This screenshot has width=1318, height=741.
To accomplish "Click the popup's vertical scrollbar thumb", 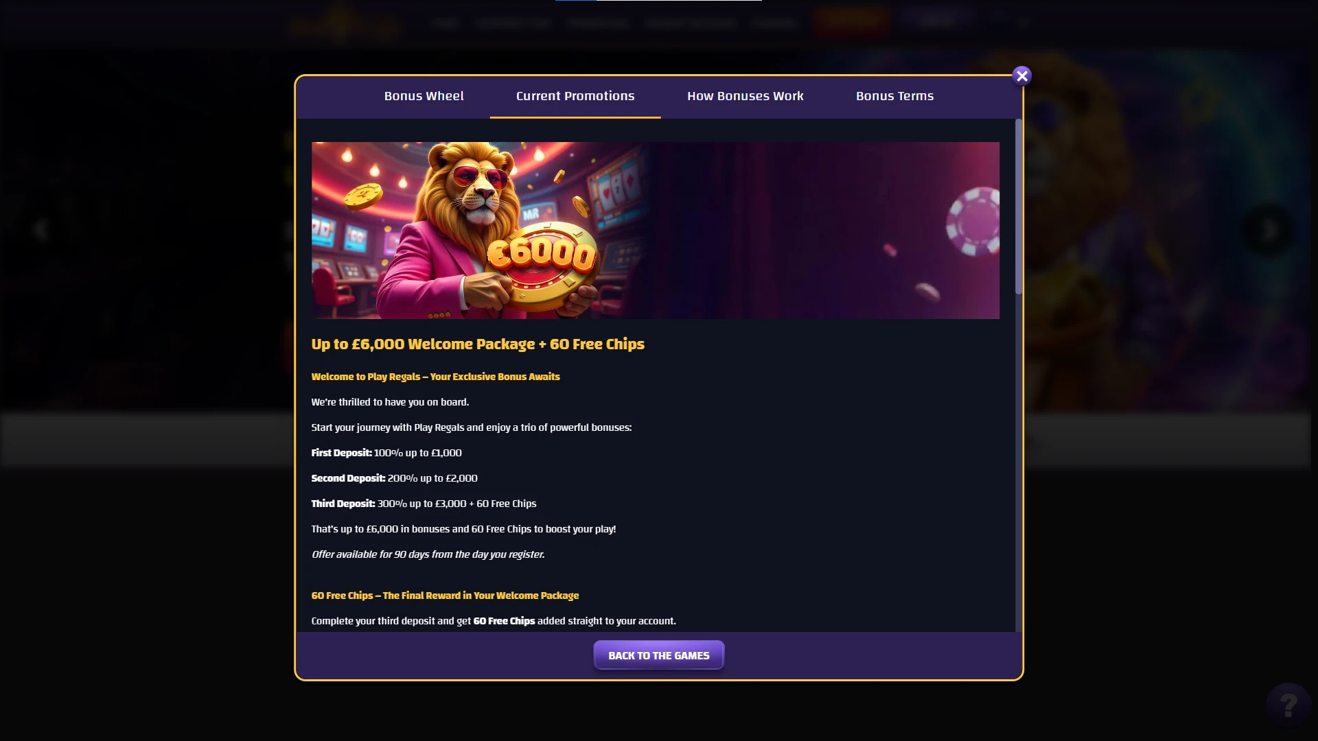I will pyautogui.click(x=1019, y=207).
